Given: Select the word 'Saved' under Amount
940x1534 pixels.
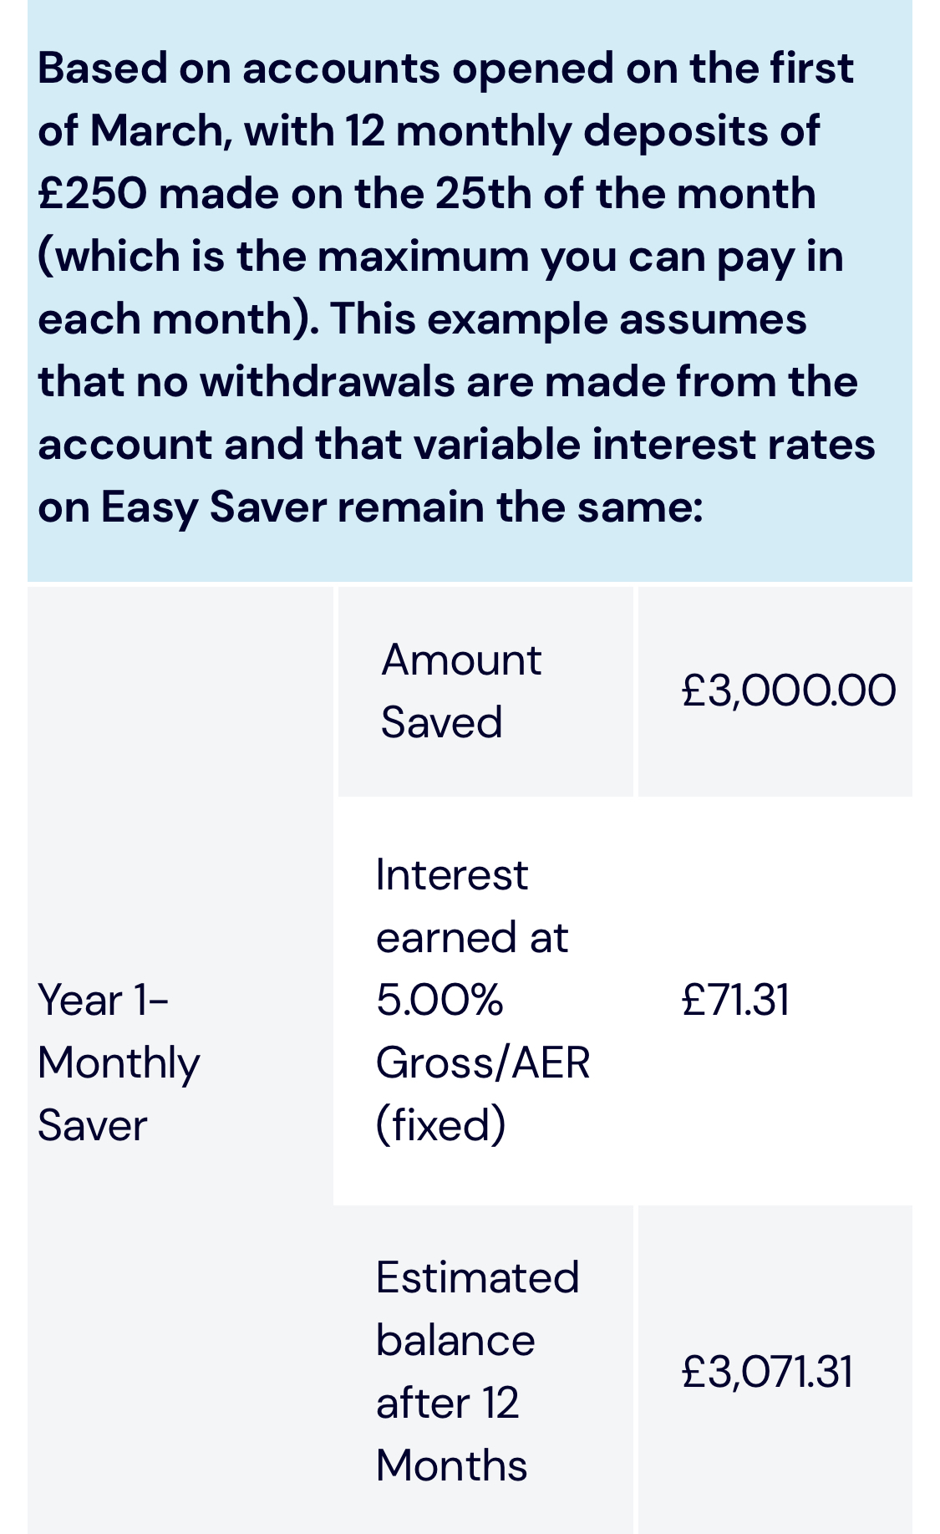Looking at the screenshot, I should 441,722.
